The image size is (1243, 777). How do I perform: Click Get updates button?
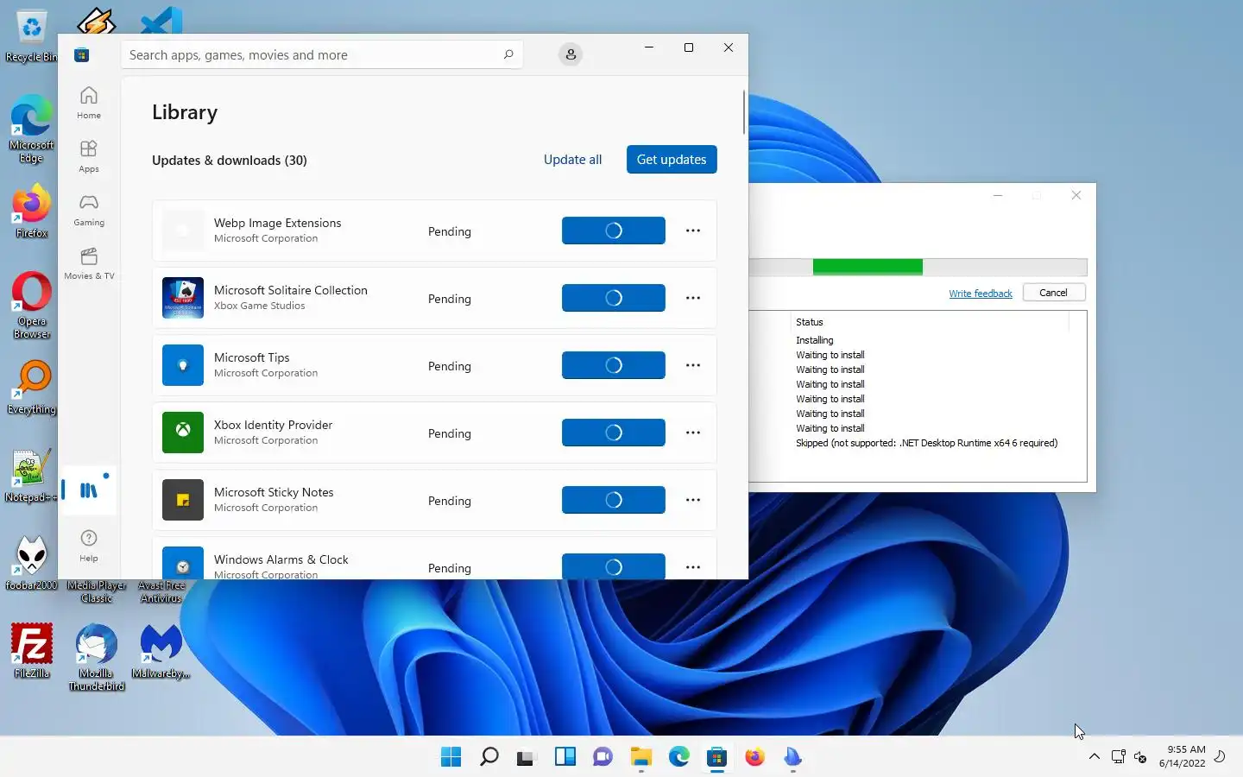click(x=672, y=160)
